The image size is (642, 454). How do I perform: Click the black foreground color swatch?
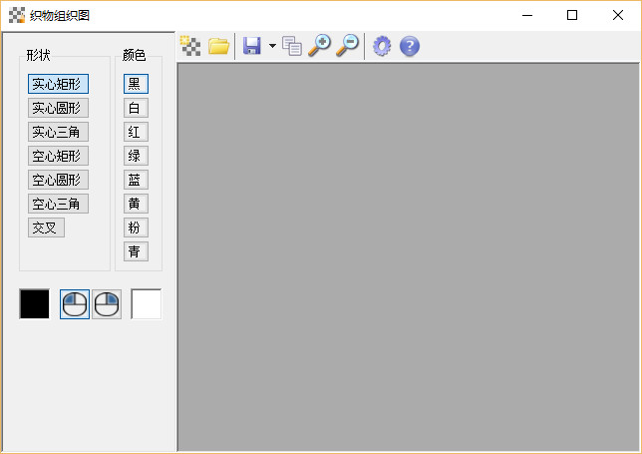click(x=35, y=304)
